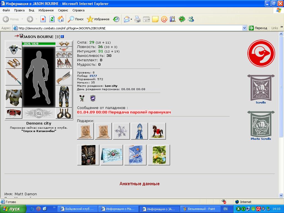Click the dark warrior postcard thumbnail
The image size is (284, 213).
88,155
